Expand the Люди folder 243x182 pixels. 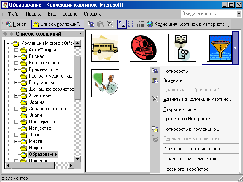16,135
